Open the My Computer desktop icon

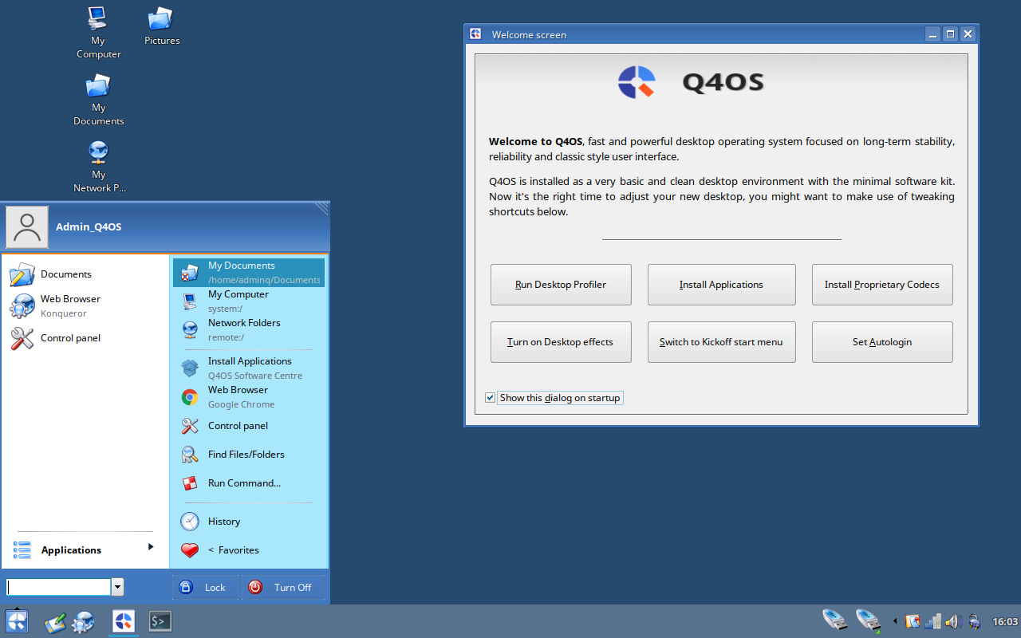98,32
